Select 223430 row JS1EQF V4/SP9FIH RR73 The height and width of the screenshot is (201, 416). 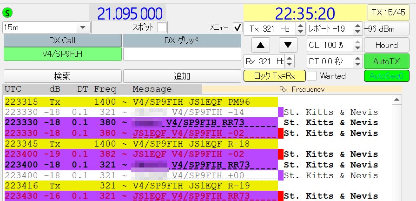click(x=141, y=196)
